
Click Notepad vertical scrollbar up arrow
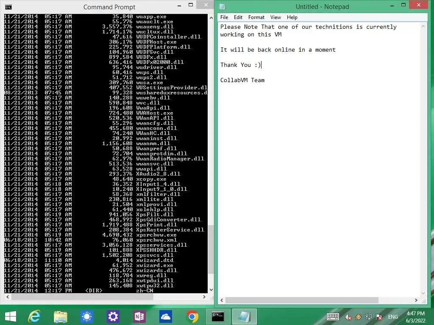(x=423, y=26)
